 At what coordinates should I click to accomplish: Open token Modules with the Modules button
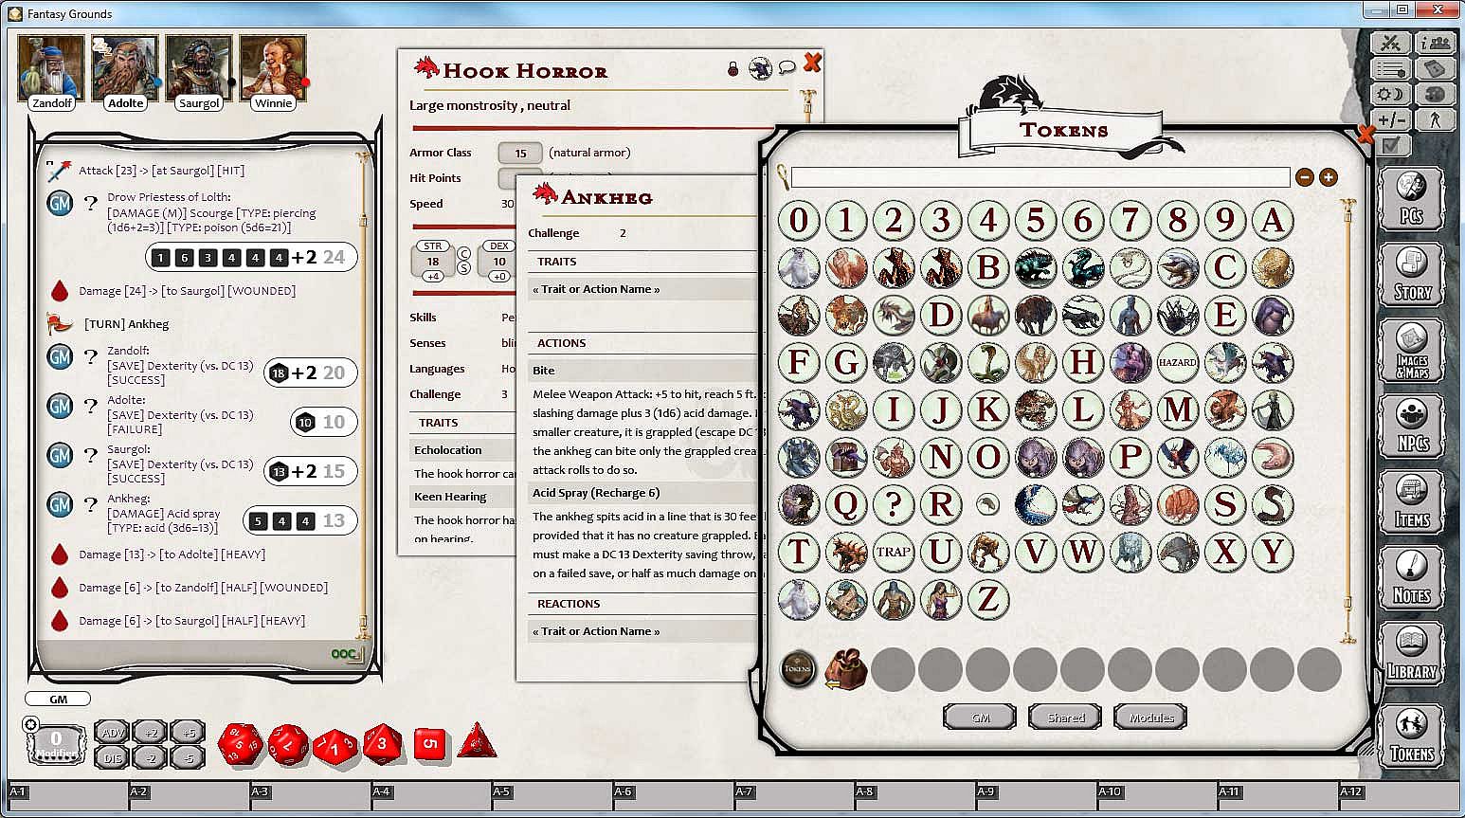[1150, 718]
